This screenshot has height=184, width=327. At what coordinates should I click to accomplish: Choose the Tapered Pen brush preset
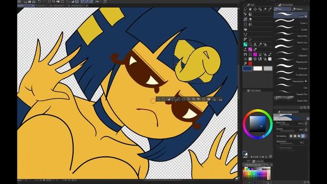coord(291,93)
